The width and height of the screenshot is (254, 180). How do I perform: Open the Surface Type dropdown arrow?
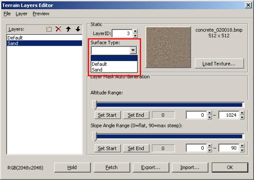[133, 50]
